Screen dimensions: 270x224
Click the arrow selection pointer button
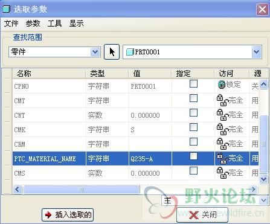[112, 52]
